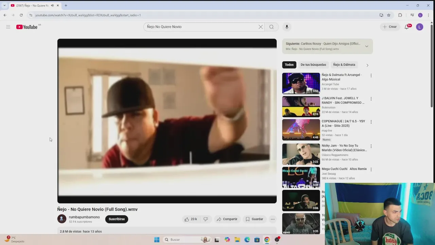Reload the page
Screen dimensions: 435x245
point(21,15)
